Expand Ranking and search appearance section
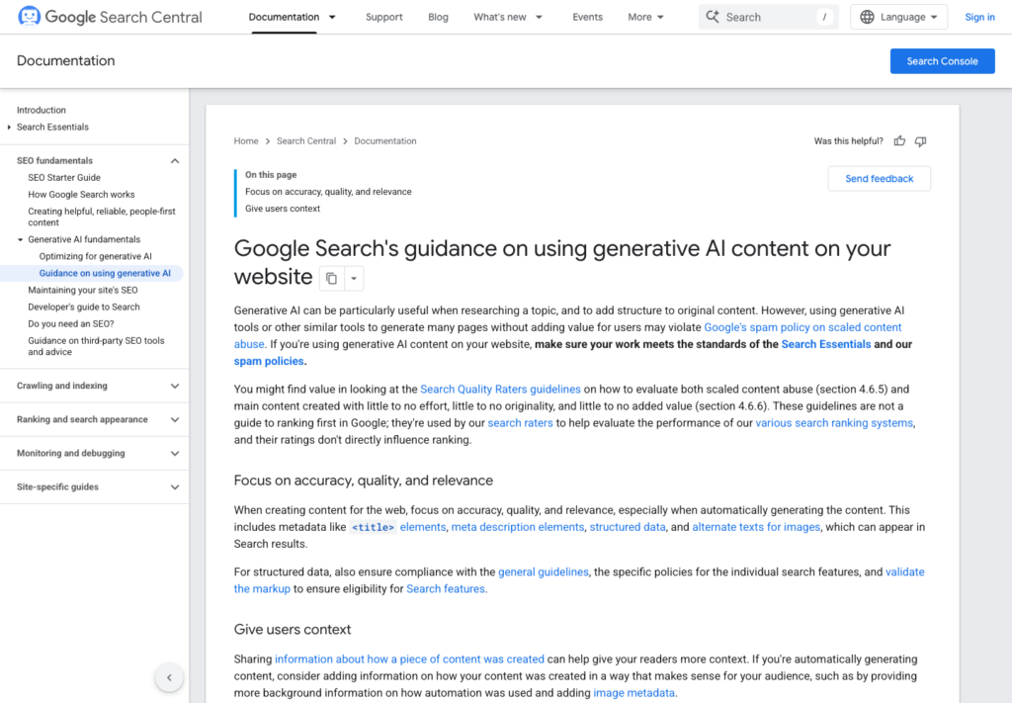Viewport: 1012px width, 703px height. (x=175, y=419)
